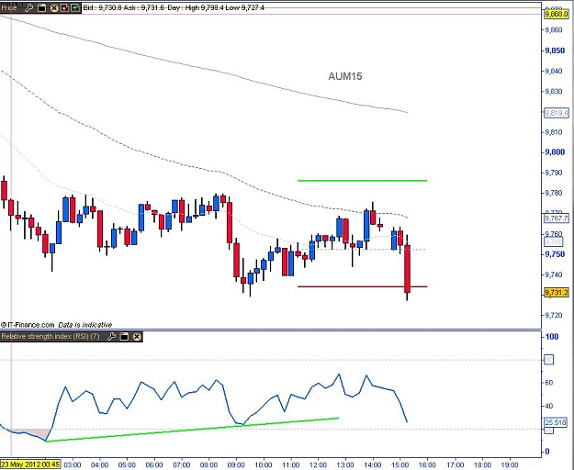
Task: Click the 9,850 price axis label
Action: click(555, 50)
